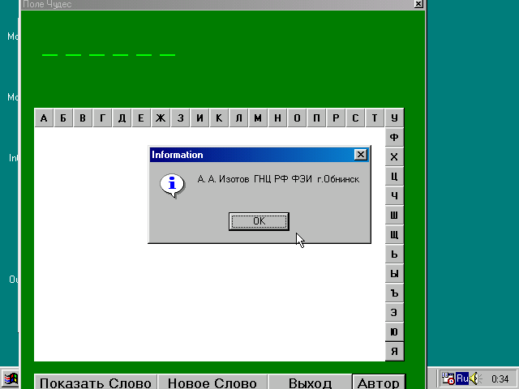Viewport: 519px width, 389px height.
Task: Click the Выход button to exit
Action: coord(310,383)
